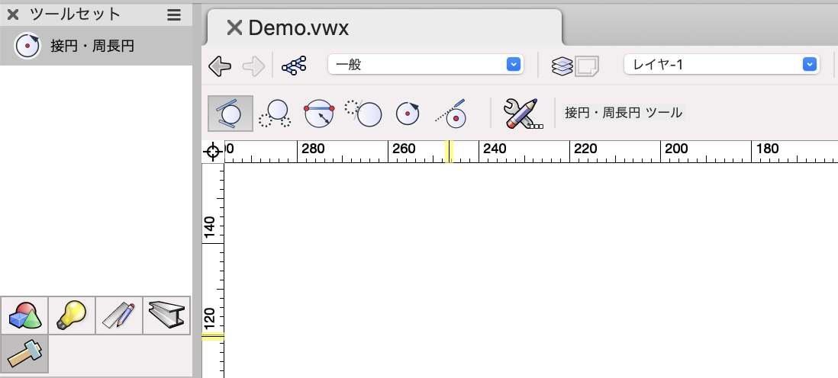
Task: Switch to the light bulb visualization tool set
Action: point(72,316)
